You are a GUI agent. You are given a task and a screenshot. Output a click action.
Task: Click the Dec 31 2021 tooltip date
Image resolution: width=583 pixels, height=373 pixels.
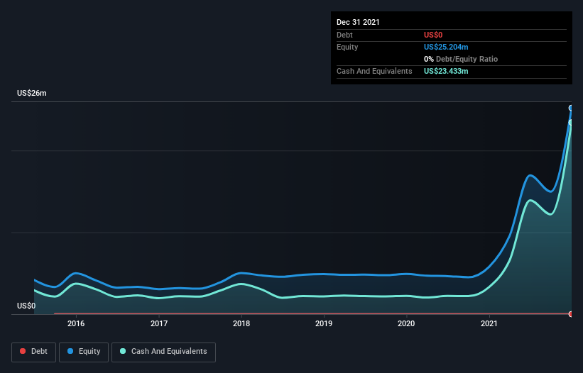358,22
